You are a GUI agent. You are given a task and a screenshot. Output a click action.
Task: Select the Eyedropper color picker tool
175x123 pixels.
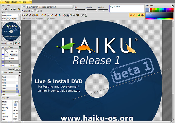pyautogui.click(x=82, y=15)
